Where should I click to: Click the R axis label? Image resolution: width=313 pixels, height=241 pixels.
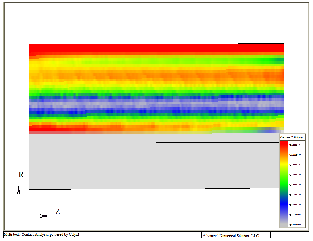(x=21, y=175)
